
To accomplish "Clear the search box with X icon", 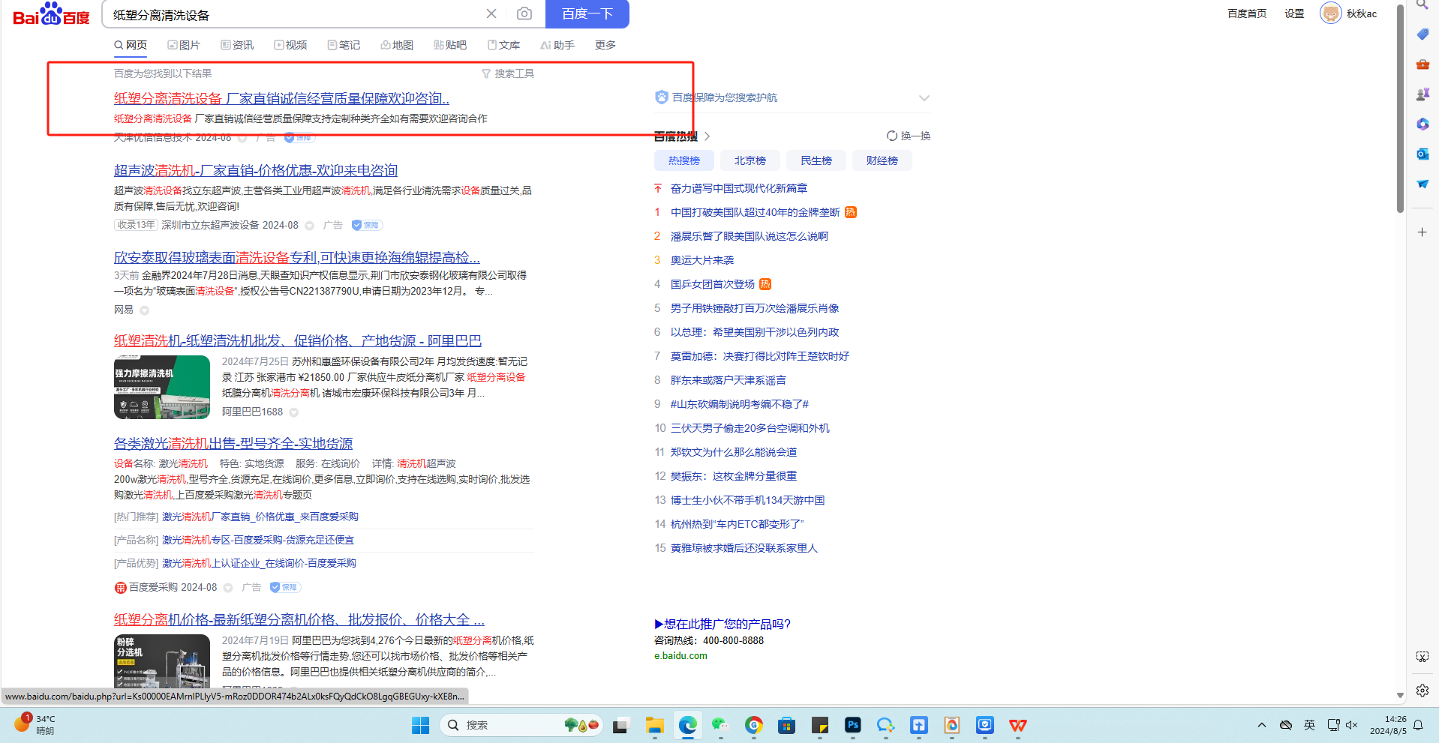I will (x=491, y=13).
